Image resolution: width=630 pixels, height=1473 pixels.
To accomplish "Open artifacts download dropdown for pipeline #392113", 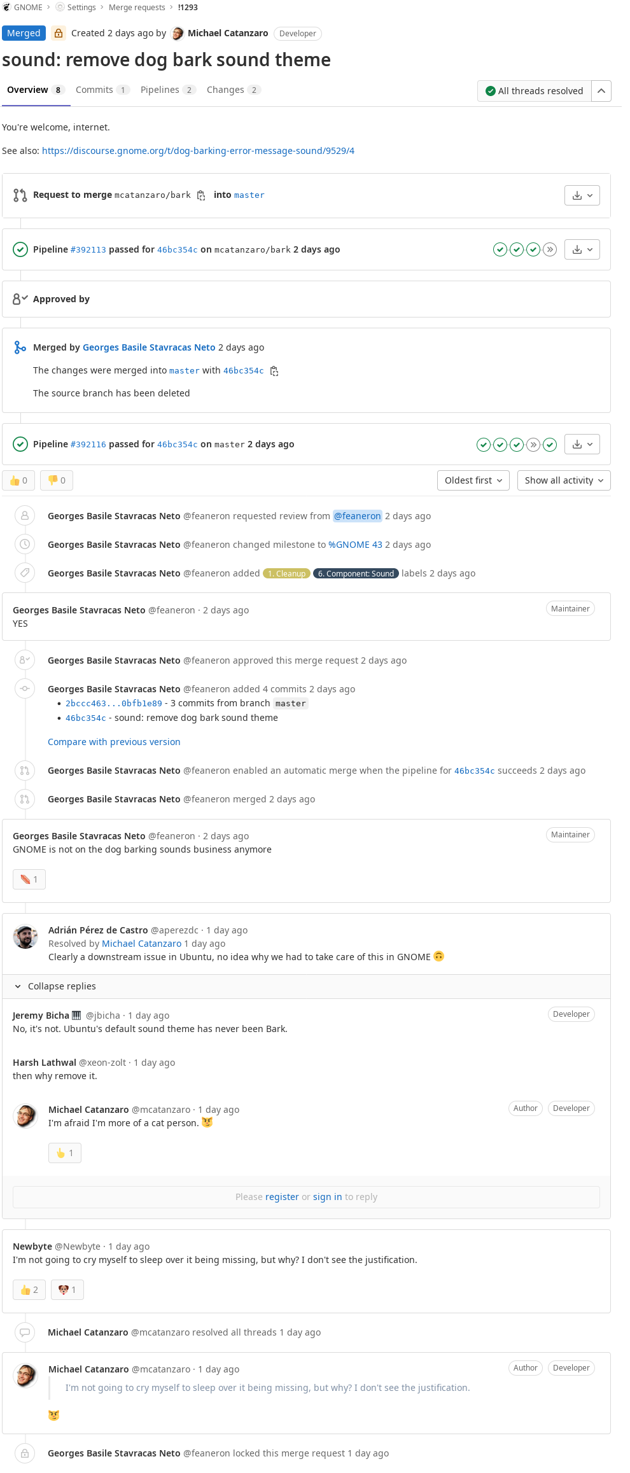I will click(582, 249).
